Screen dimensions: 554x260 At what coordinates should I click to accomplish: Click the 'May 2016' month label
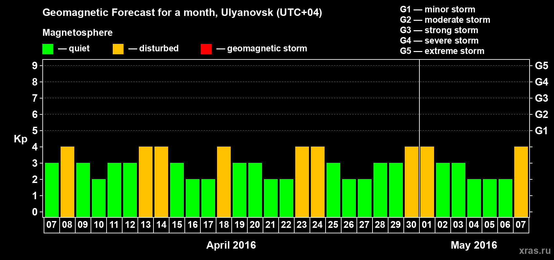tap(474, 245)
